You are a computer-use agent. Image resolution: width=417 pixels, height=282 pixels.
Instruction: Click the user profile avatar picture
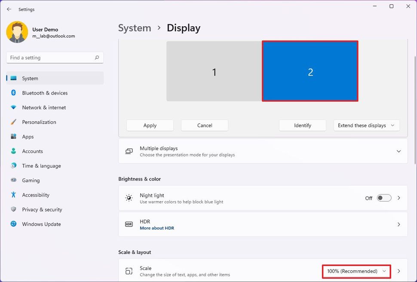pyautogui.click(x=17, y=32)
